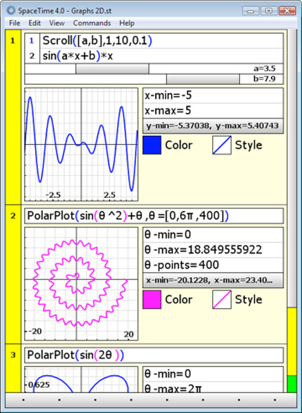
Task: Click the slider thumb for a=3.5
Action: [x=112, y=69]
